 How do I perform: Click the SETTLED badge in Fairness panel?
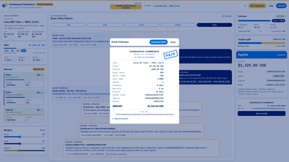click(280, 16)
